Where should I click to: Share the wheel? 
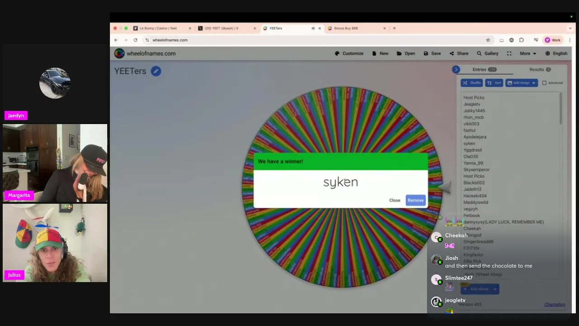point(459,53)
